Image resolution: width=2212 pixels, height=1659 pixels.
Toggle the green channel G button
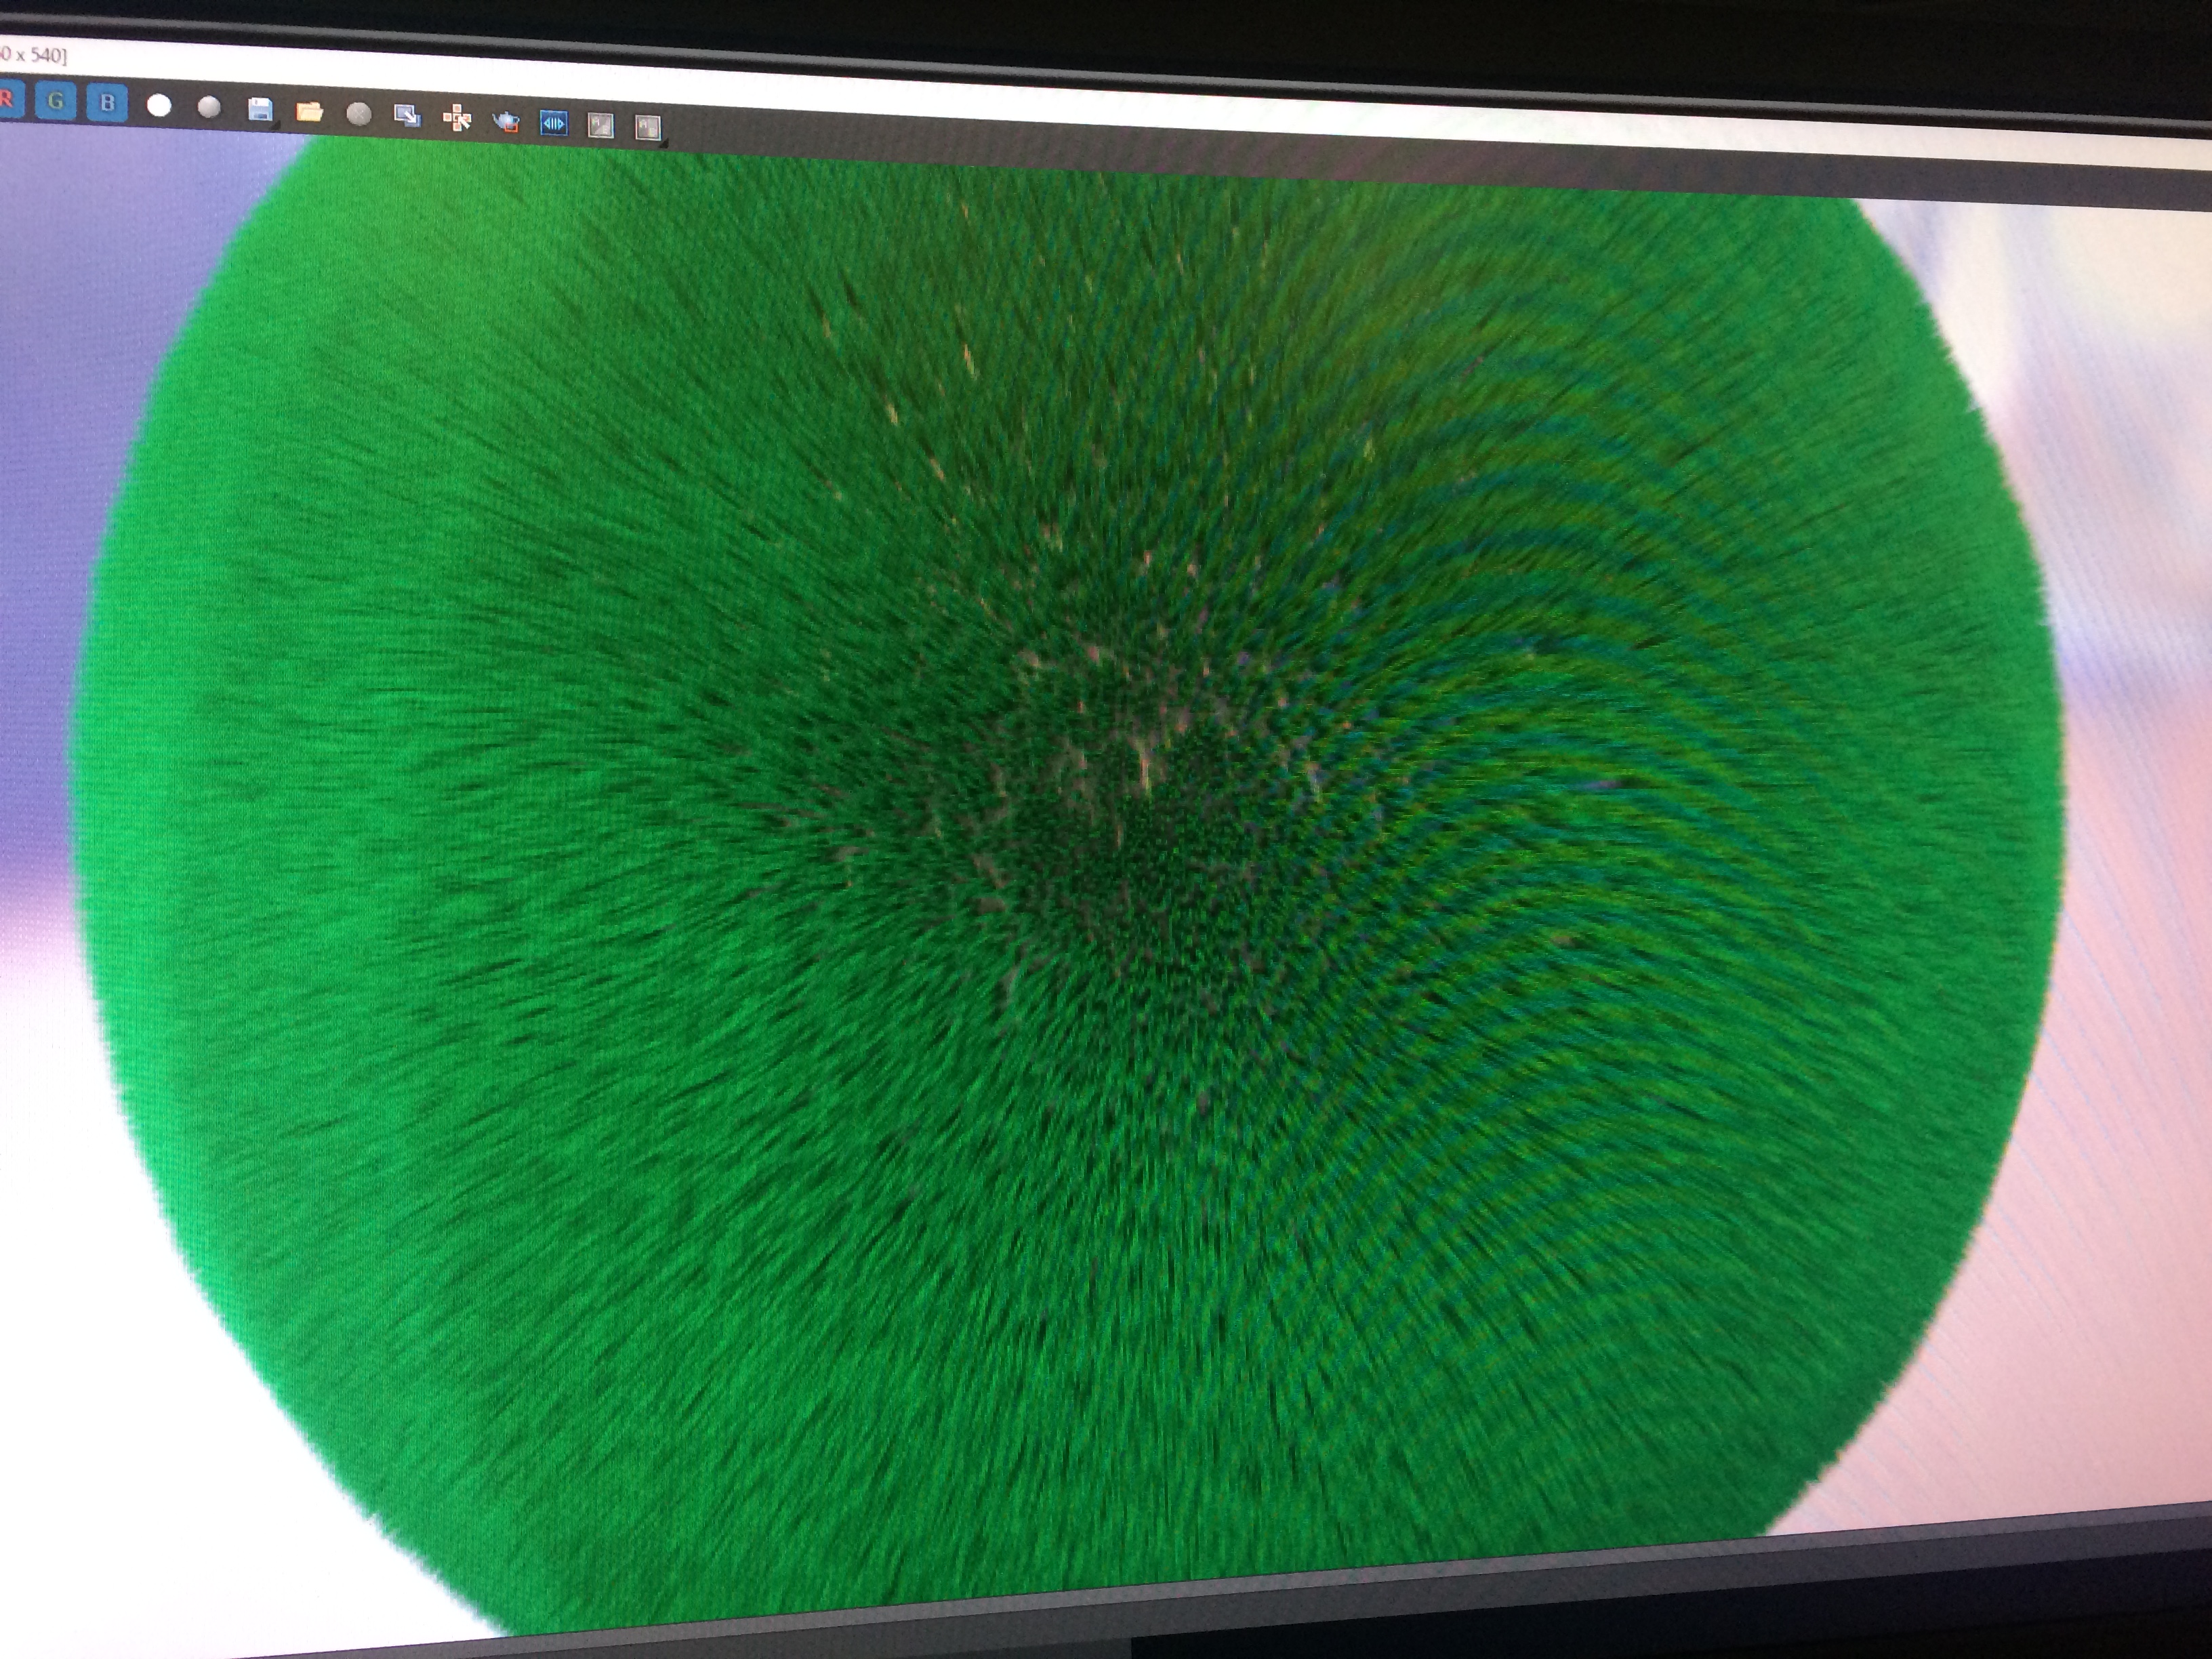56,100
